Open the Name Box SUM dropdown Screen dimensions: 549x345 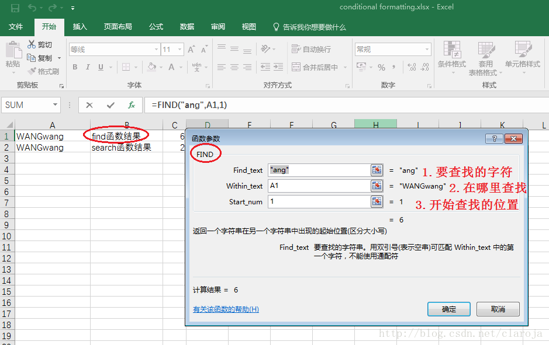coord(55,105)
